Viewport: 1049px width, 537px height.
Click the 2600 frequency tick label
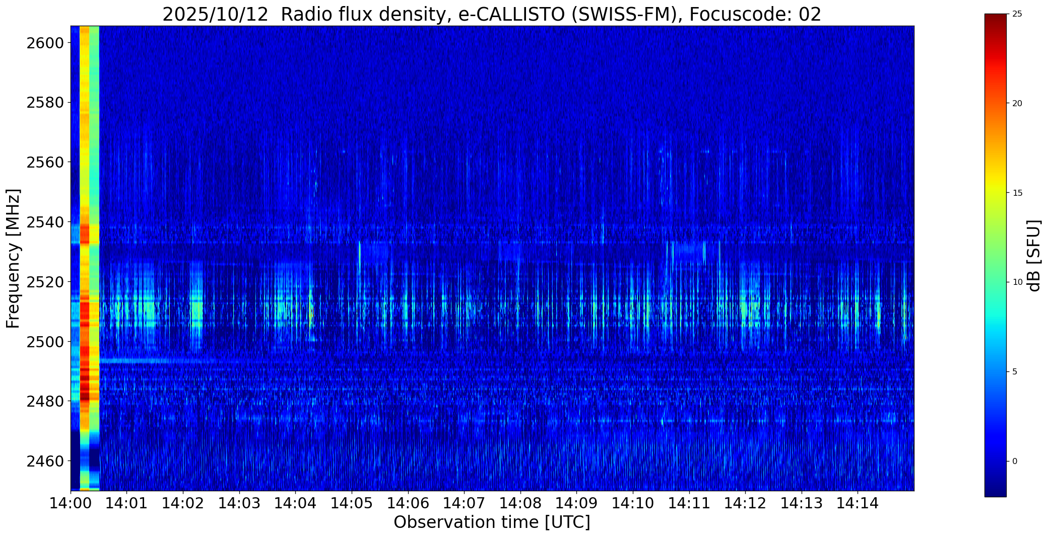tap(45, 43)
